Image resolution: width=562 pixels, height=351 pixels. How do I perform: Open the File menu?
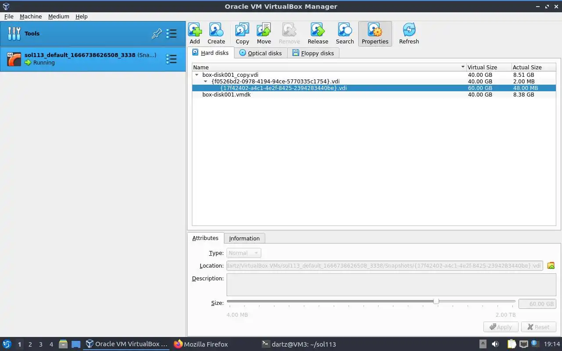9,16
